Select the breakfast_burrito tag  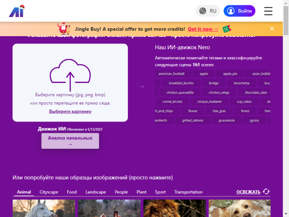[181, 83]
